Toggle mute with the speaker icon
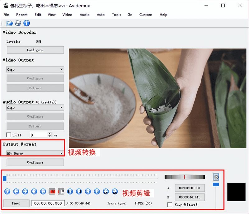 point(216,177)
